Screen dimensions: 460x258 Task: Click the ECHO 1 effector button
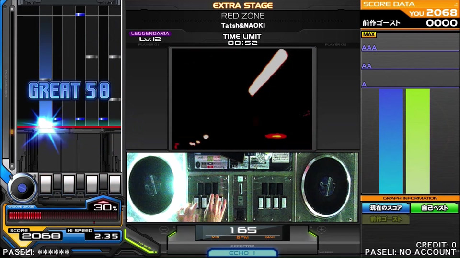242,253
